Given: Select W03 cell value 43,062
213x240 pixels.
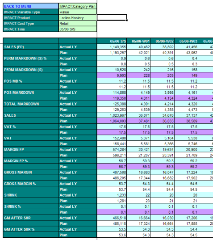Looking at the screenshot, I should coord(186,53).
